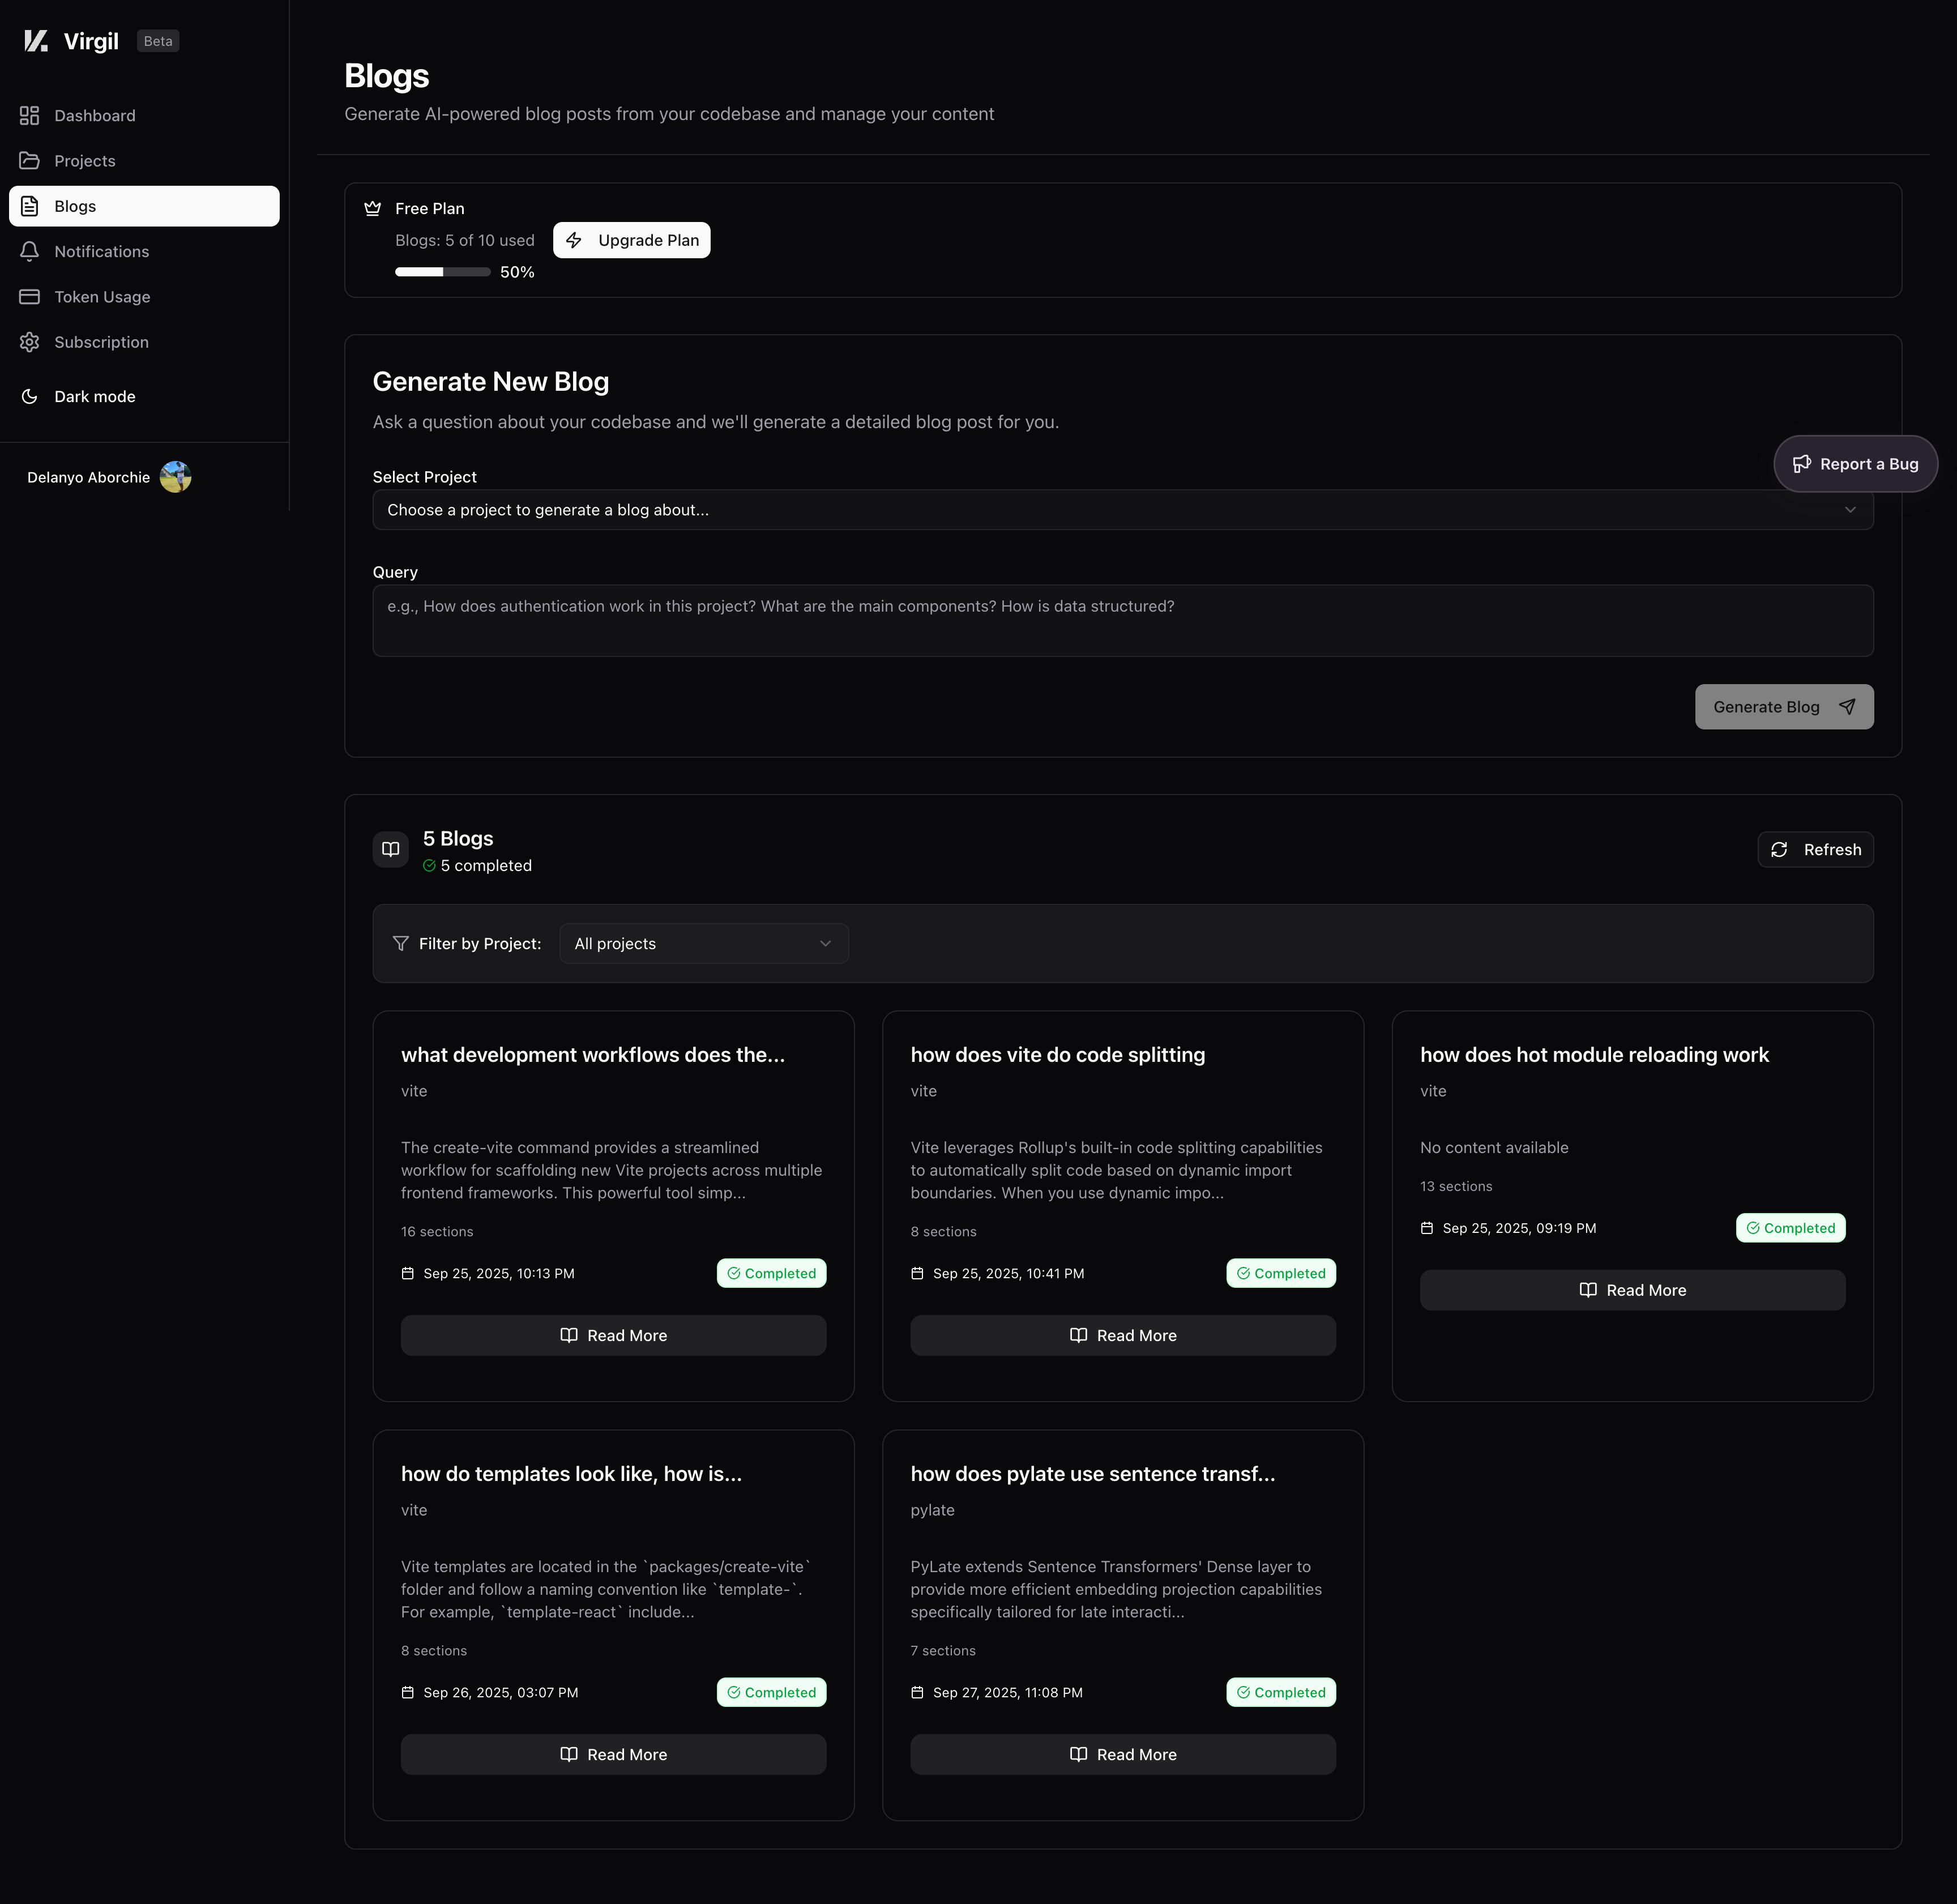The height and width of the screenshot is (1904, 1957).
Task: Click the book icon beside 5 Blogs
Action: [391, 849]
